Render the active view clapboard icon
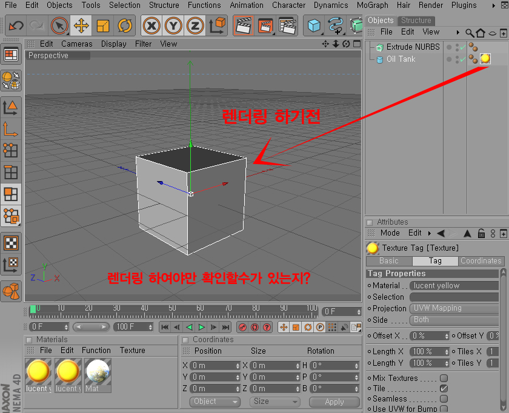 click(x=244, y=25)
